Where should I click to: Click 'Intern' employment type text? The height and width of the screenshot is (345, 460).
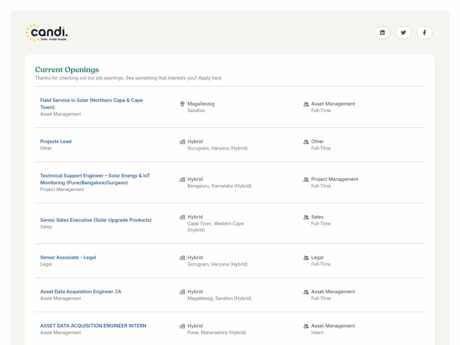pos(317,333)
